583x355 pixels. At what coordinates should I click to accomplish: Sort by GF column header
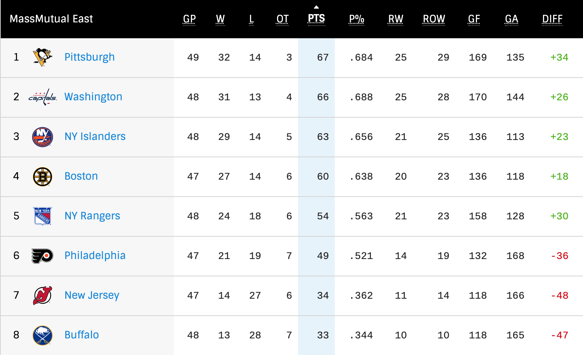click(474, 19)
